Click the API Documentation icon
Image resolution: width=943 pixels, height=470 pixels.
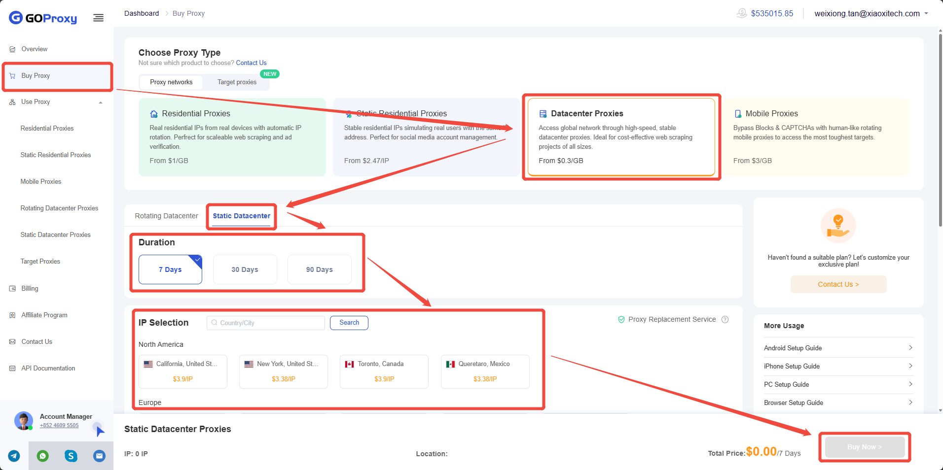[12, 369]
